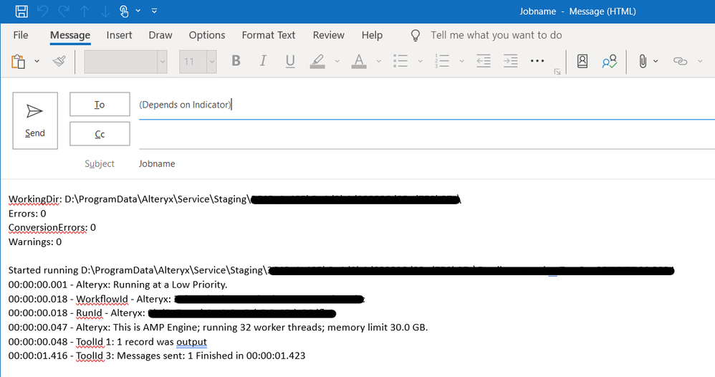Screen dimensions: 715x377
Task: Expand the Link dropdown arrow
Action: [x=700, y=61]
